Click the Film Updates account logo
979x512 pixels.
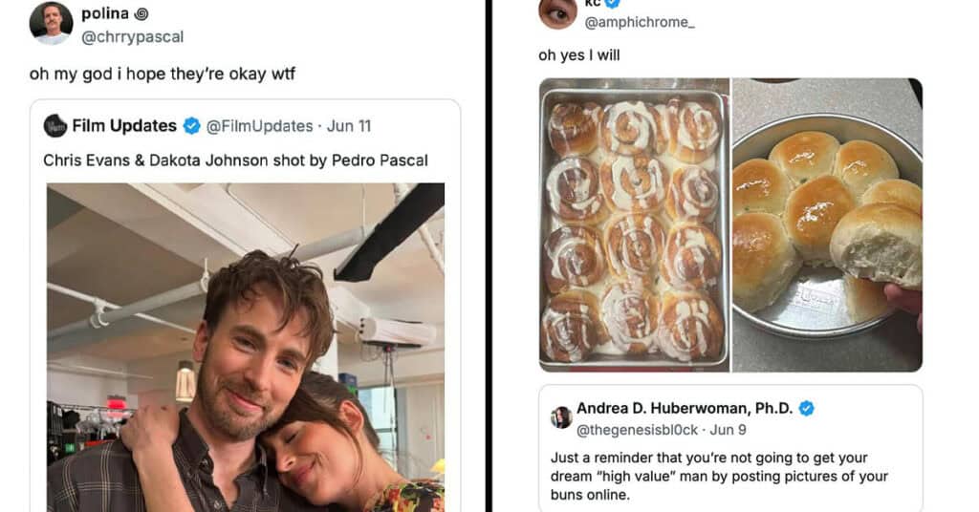pos(55,125)
